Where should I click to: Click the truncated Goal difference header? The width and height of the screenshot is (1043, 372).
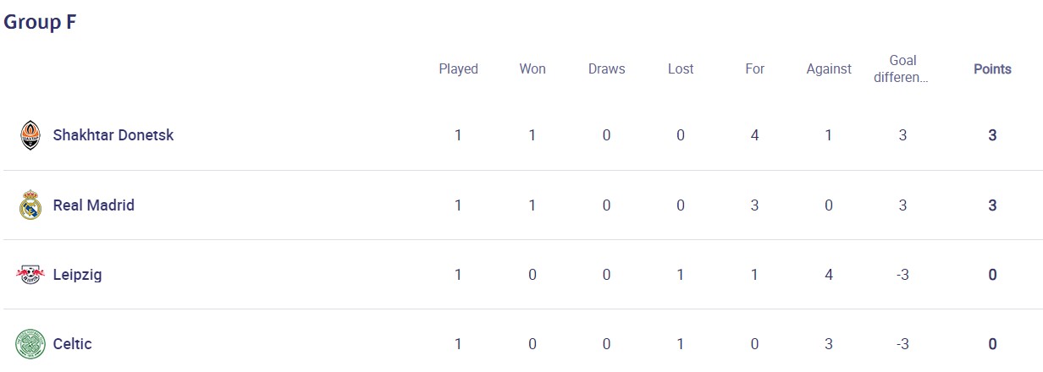[x=902, y=69]
